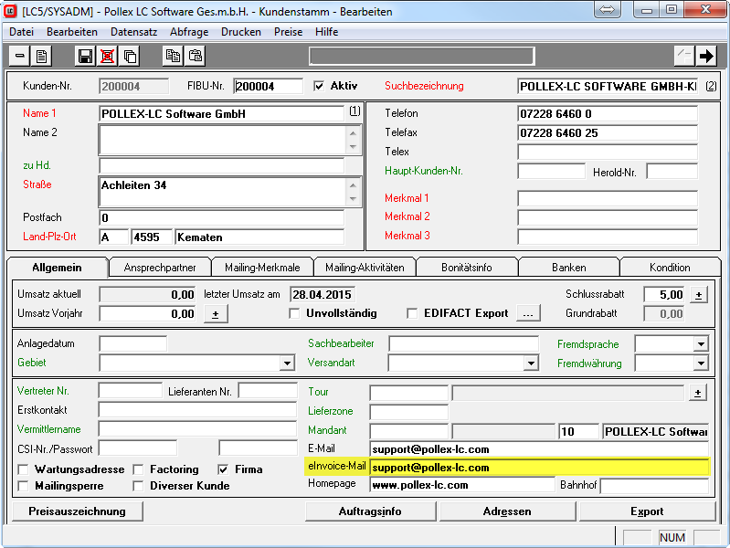Click the black right arrow toolbar icon
This screenshot has width=730, height=548.
(x=705, y=57)
